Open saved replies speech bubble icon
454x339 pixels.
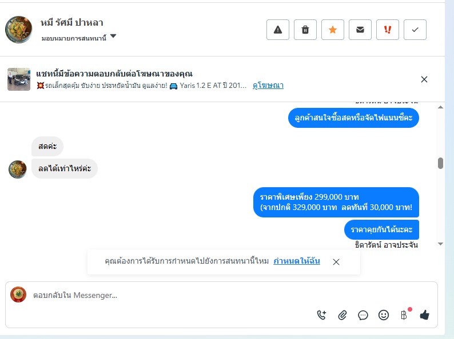pos(363,315)
